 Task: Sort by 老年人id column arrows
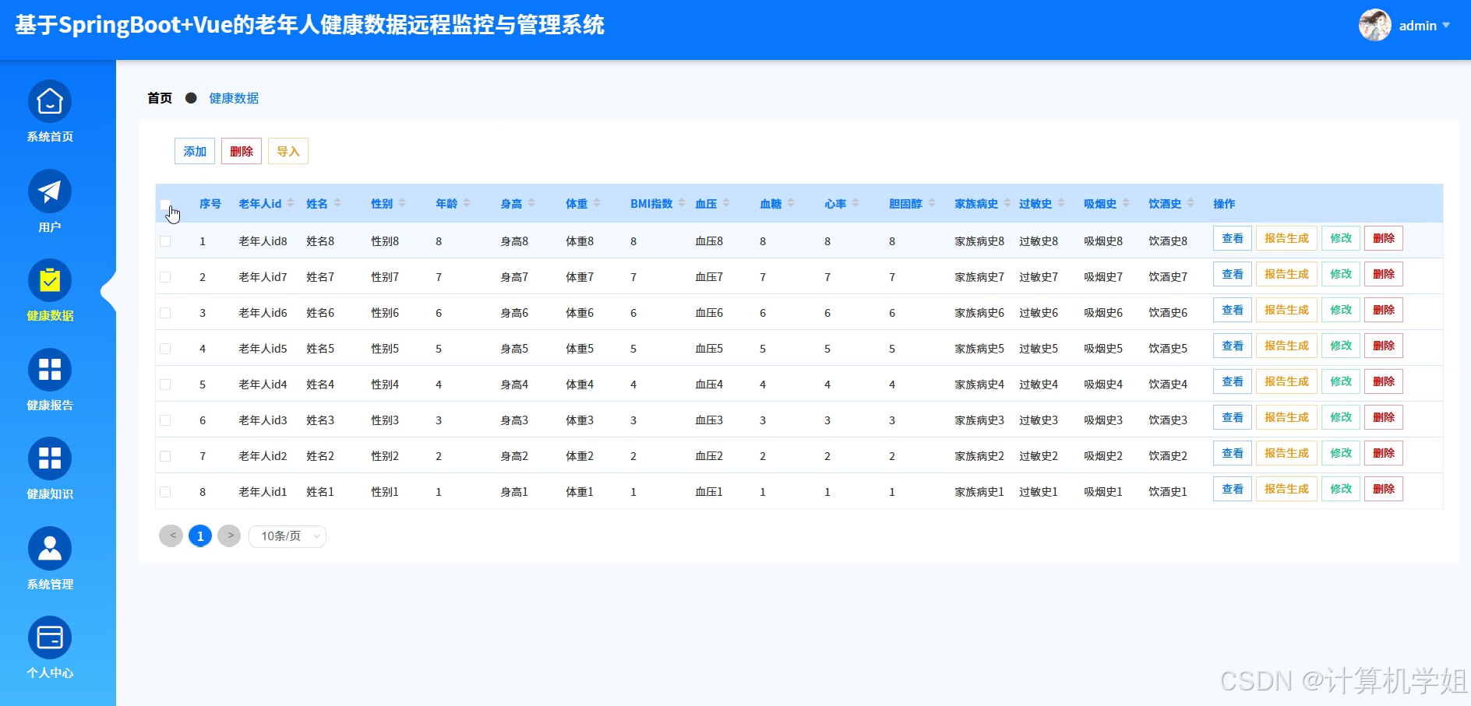click(x=291, y=203)
